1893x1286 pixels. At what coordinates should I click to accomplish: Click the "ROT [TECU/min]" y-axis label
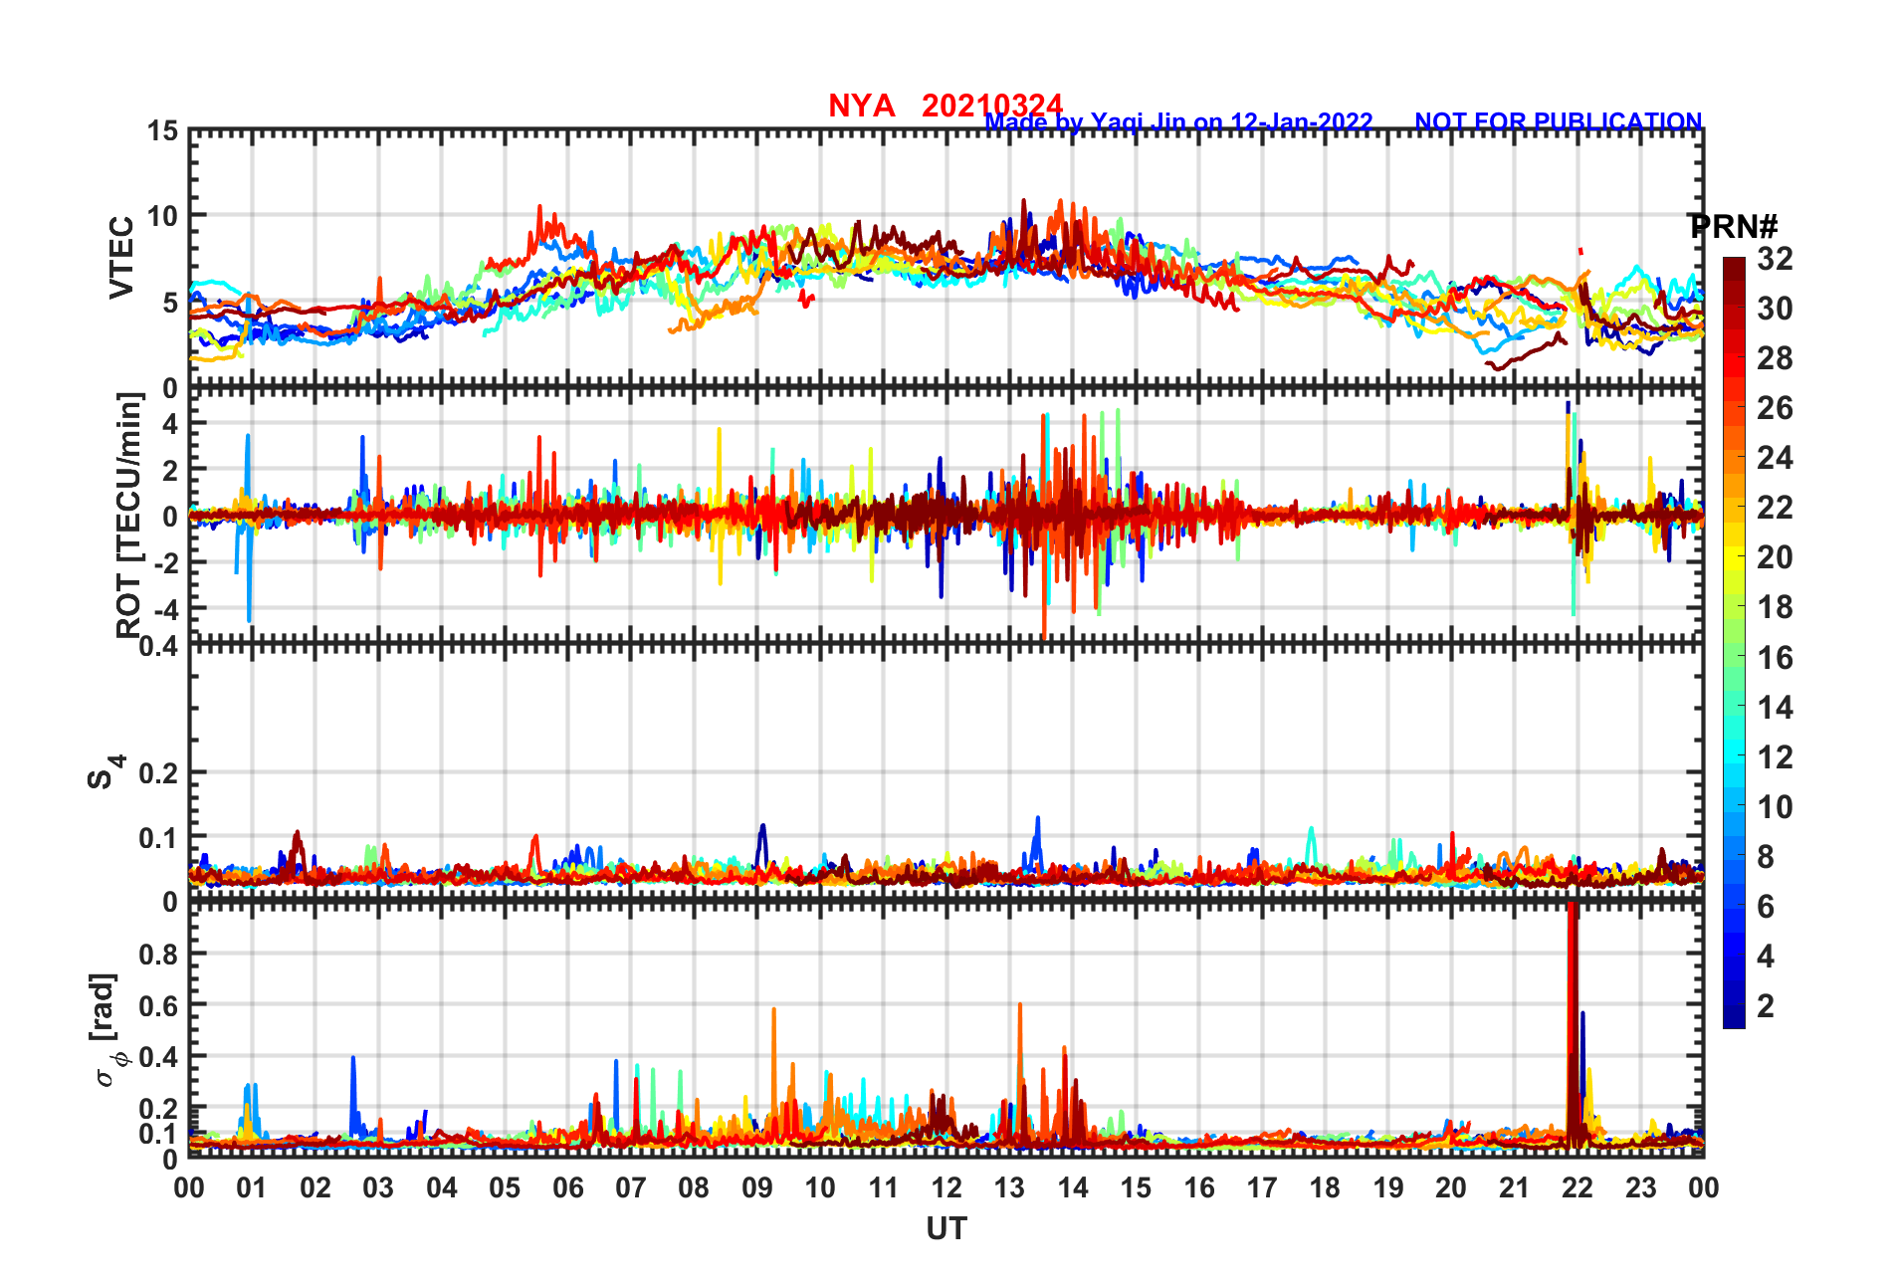click(129, 516)
